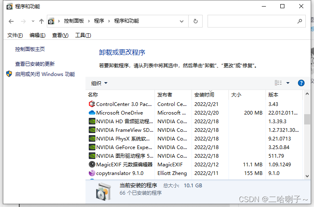
Task: Select the ControlCenter 3.0 Pac... name
Action: (124, 104)
